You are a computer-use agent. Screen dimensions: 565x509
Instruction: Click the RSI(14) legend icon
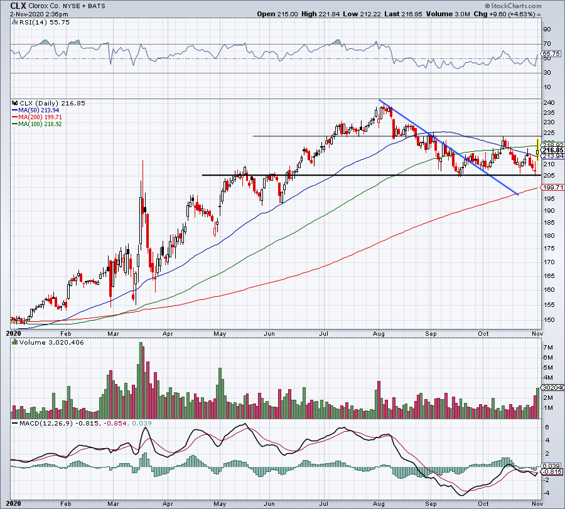14,23
